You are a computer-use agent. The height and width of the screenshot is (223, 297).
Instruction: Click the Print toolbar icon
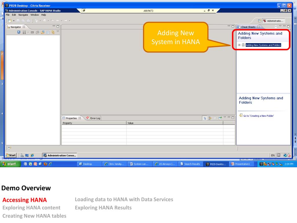click(28, 21)
